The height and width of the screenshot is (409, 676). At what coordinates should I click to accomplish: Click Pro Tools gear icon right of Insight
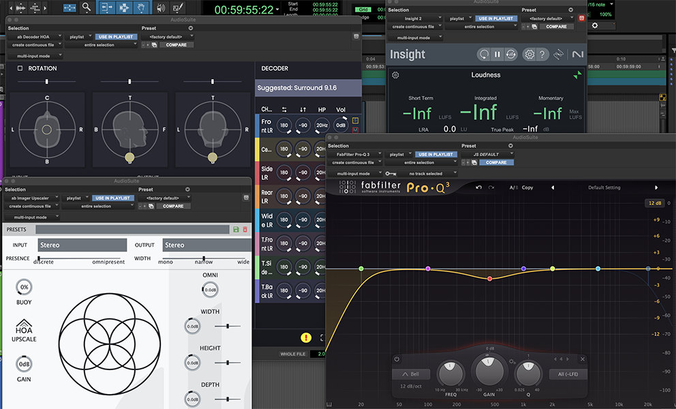point(595,25)
